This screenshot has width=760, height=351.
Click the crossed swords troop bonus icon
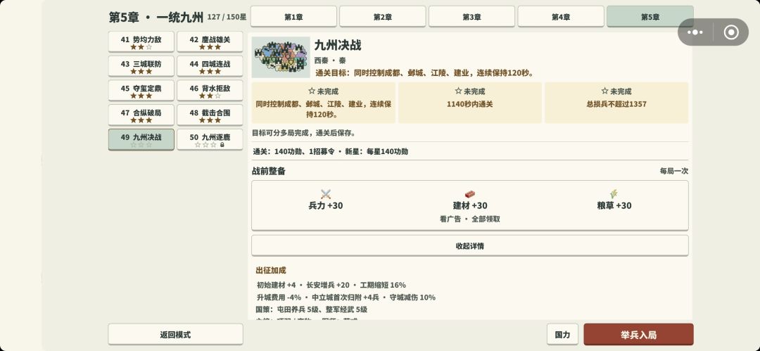click(326, 194)
